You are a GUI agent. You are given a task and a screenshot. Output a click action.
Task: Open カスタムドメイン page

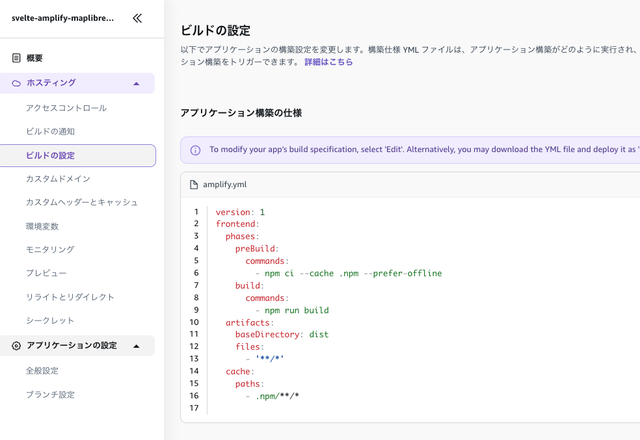coord(58,179)
